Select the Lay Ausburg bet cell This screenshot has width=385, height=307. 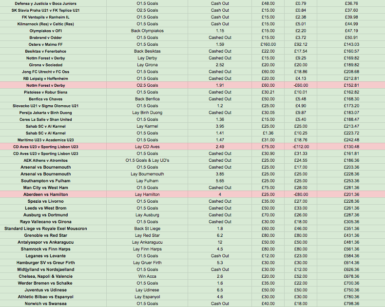pyautogui.click(x=147, y=215)
